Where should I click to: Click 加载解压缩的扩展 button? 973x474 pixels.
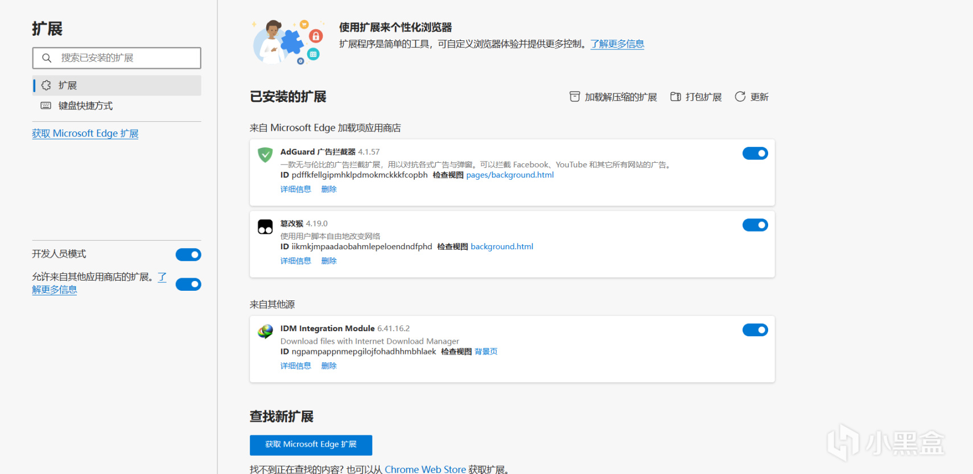click(613, 97)
